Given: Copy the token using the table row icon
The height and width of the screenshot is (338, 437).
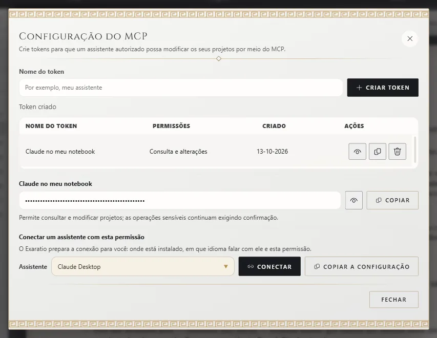Looking at the screenshot, I should coord(378,151).
